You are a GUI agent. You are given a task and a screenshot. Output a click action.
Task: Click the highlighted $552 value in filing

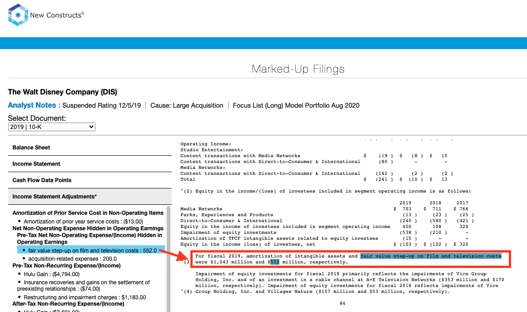pyautogui.click(x=274, y=262)
